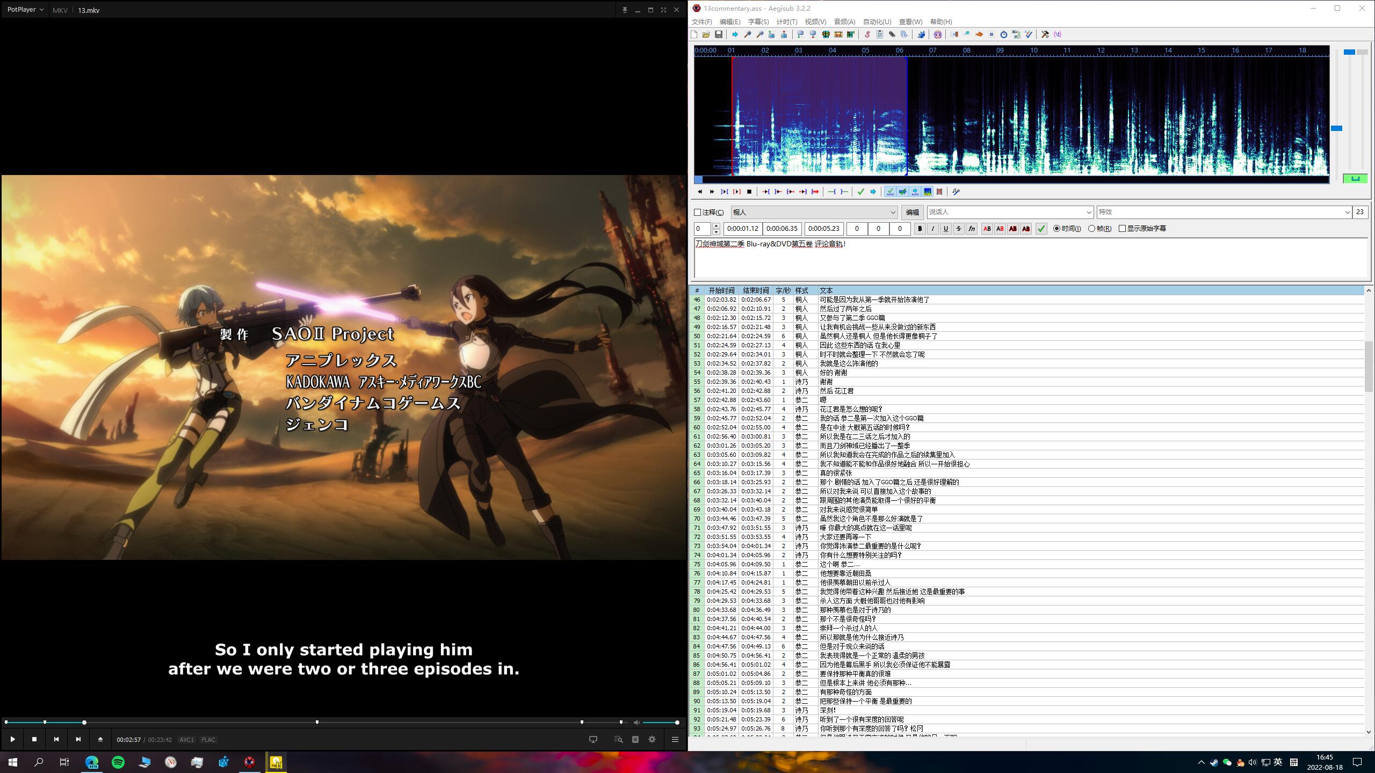Toggle auto-commit changes in audio bar
1375x773 pixels.
[x=890, y=192]
